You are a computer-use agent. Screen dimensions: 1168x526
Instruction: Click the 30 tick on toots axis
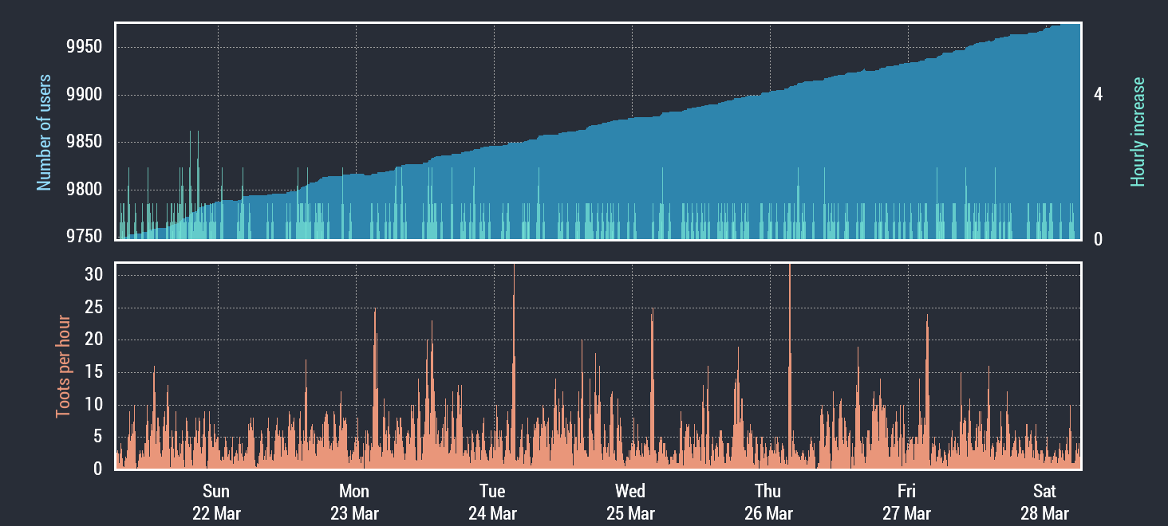click(96, 275)
